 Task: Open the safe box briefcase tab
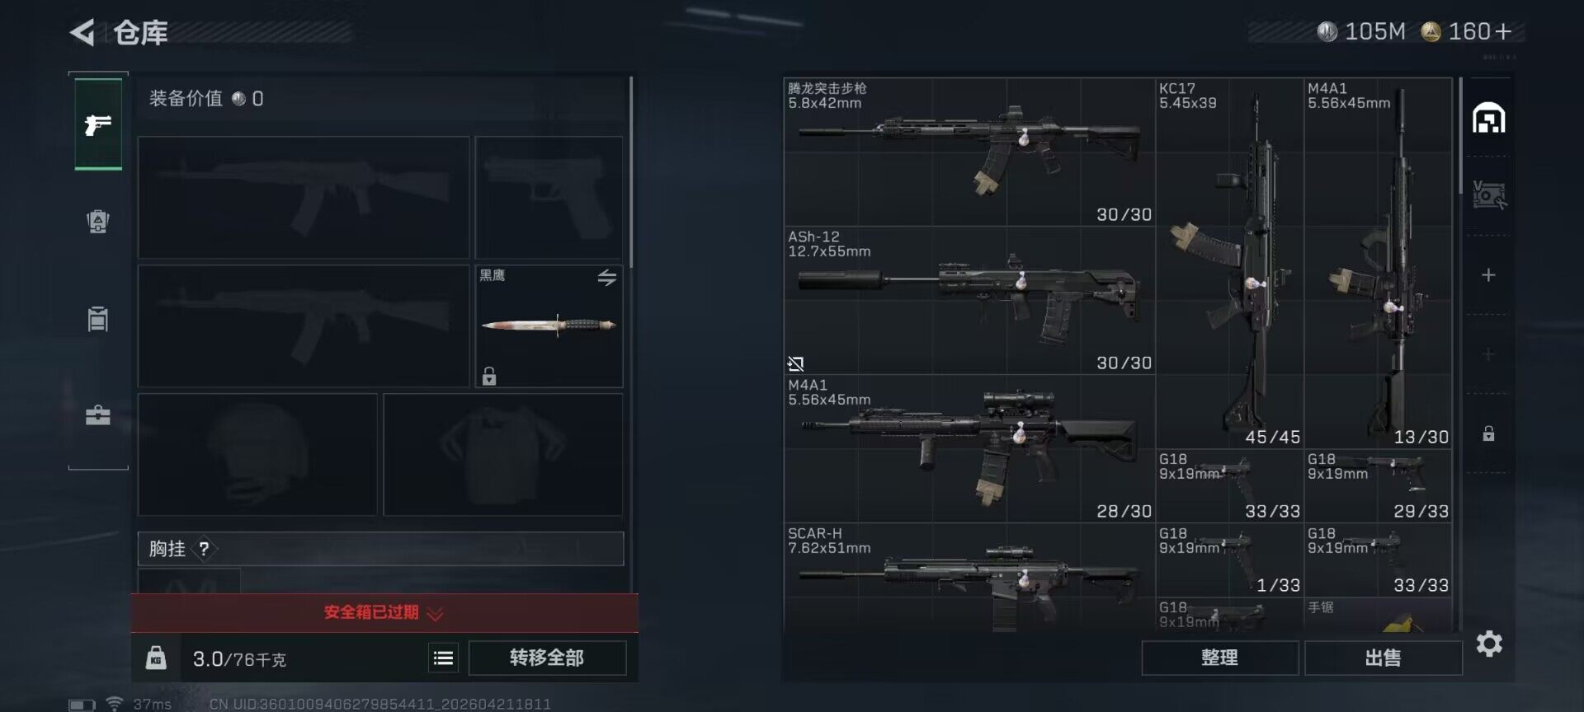(98, 415)
